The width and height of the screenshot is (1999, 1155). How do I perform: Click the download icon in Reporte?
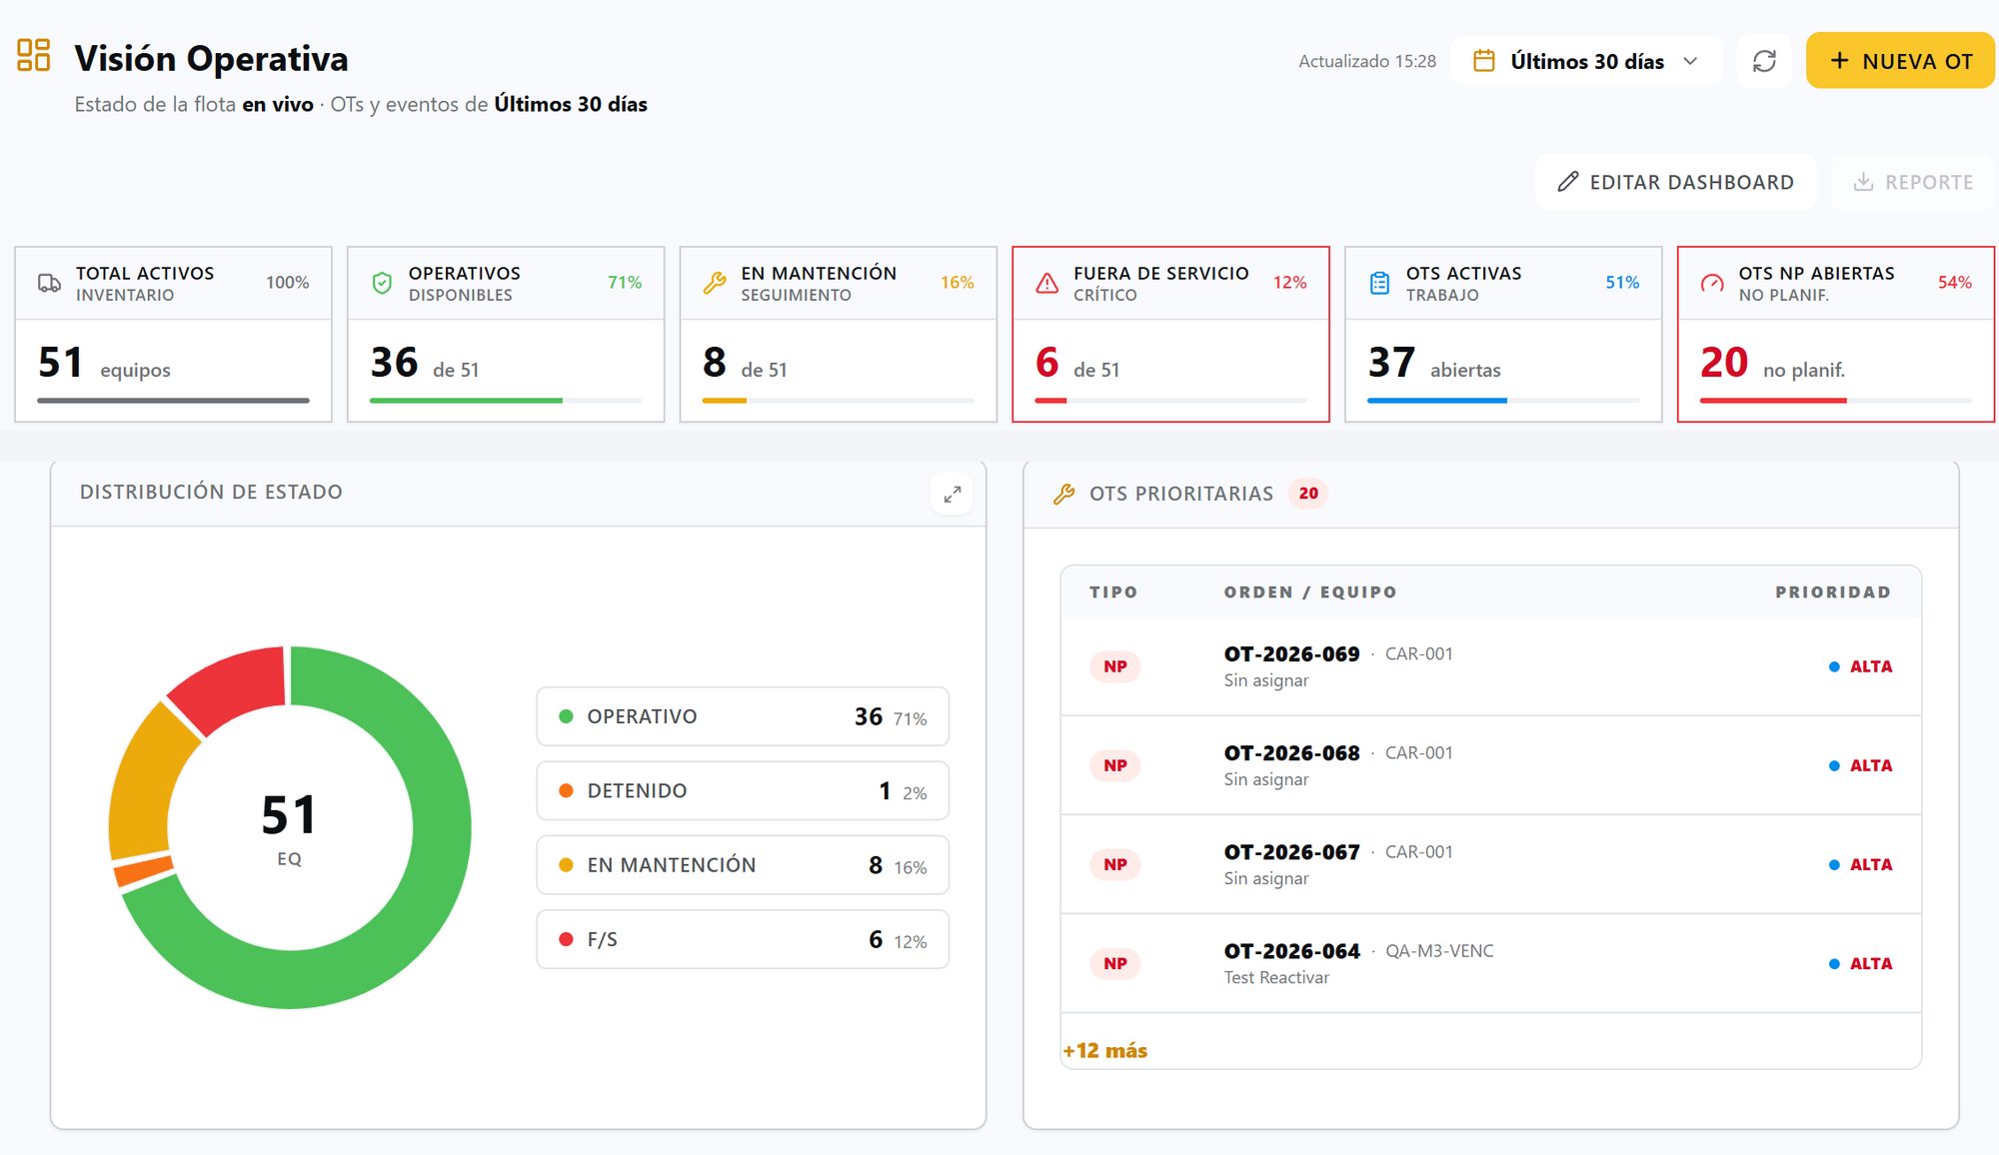pyautogui.click(x=1863, y=182)
